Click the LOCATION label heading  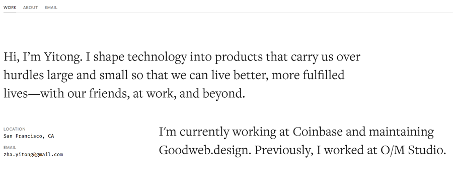click(15, 129)
